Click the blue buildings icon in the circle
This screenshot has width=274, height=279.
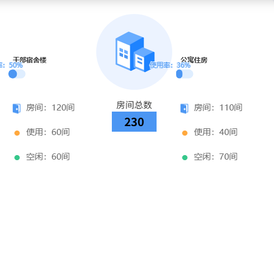[x=135, y=52]
